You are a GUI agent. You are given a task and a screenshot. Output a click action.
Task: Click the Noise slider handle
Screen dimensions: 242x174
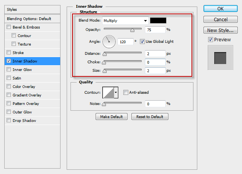(104, 104)
